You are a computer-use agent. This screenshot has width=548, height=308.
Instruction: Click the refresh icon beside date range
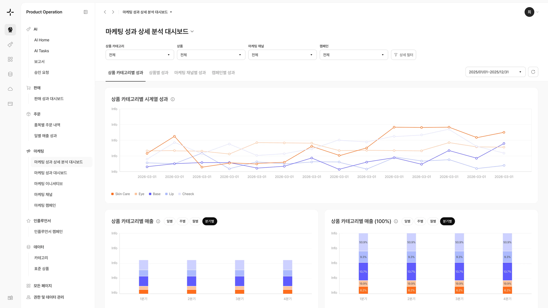click(x=533, y=72)
